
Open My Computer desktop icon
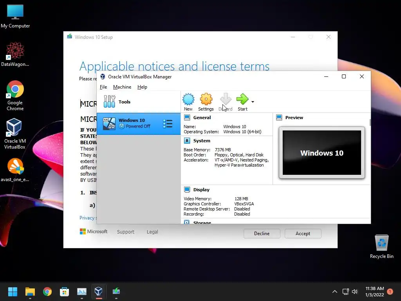pyautogui.click(x=15, y=16)
